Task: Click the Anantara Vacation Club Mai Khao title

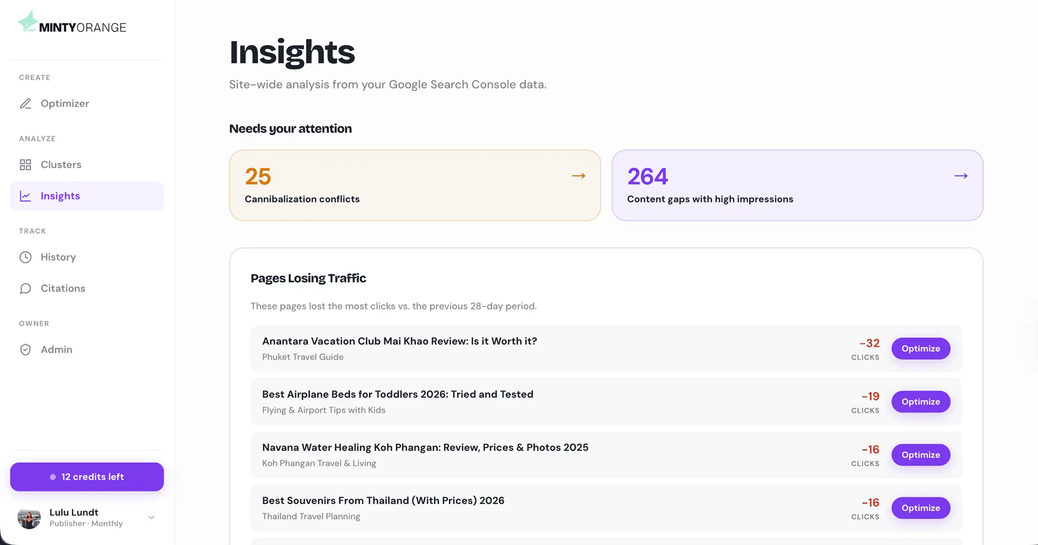Action: [399, 341]
